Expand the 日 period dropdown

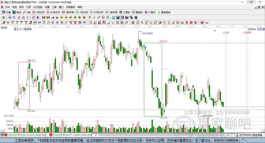pos(6,18)
